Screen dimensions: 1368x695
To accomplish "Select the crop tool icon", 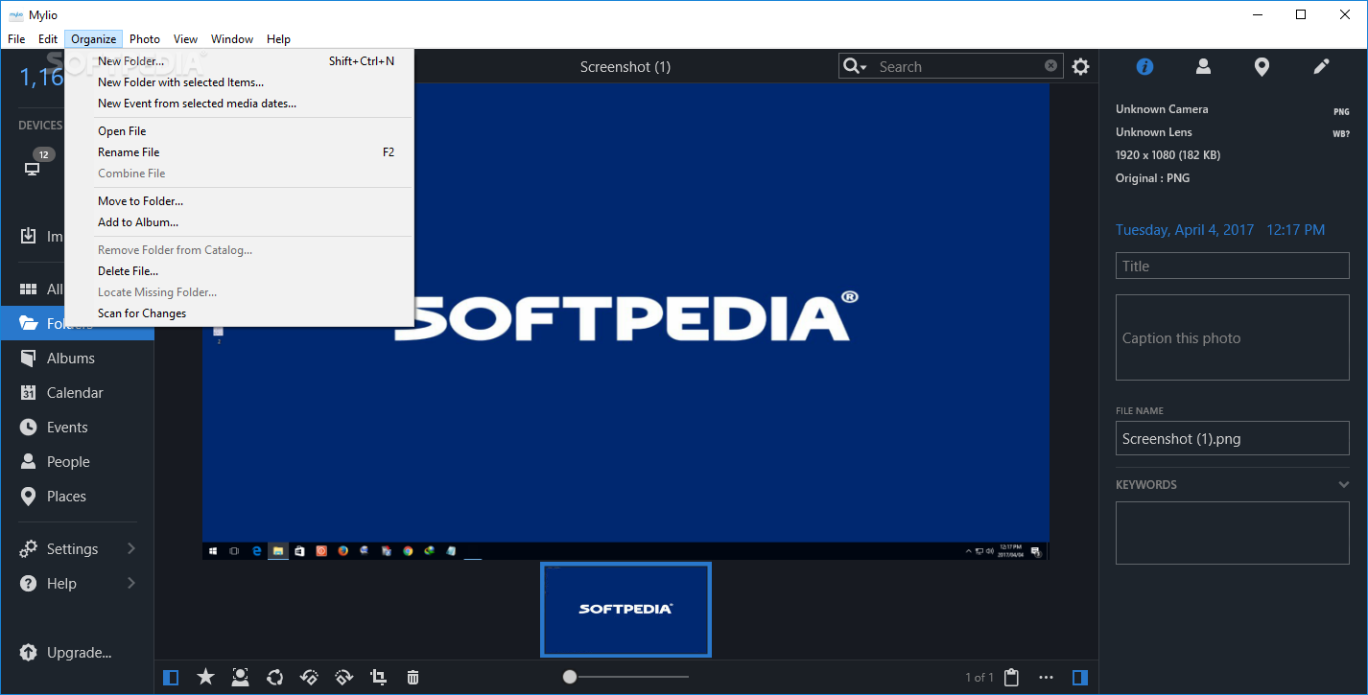I will (378, 678).
